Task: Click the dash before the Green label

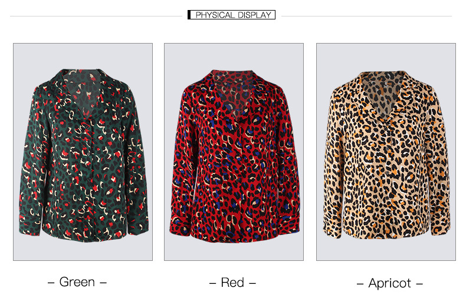Action: pyautogui.click(x=51, y=283)
